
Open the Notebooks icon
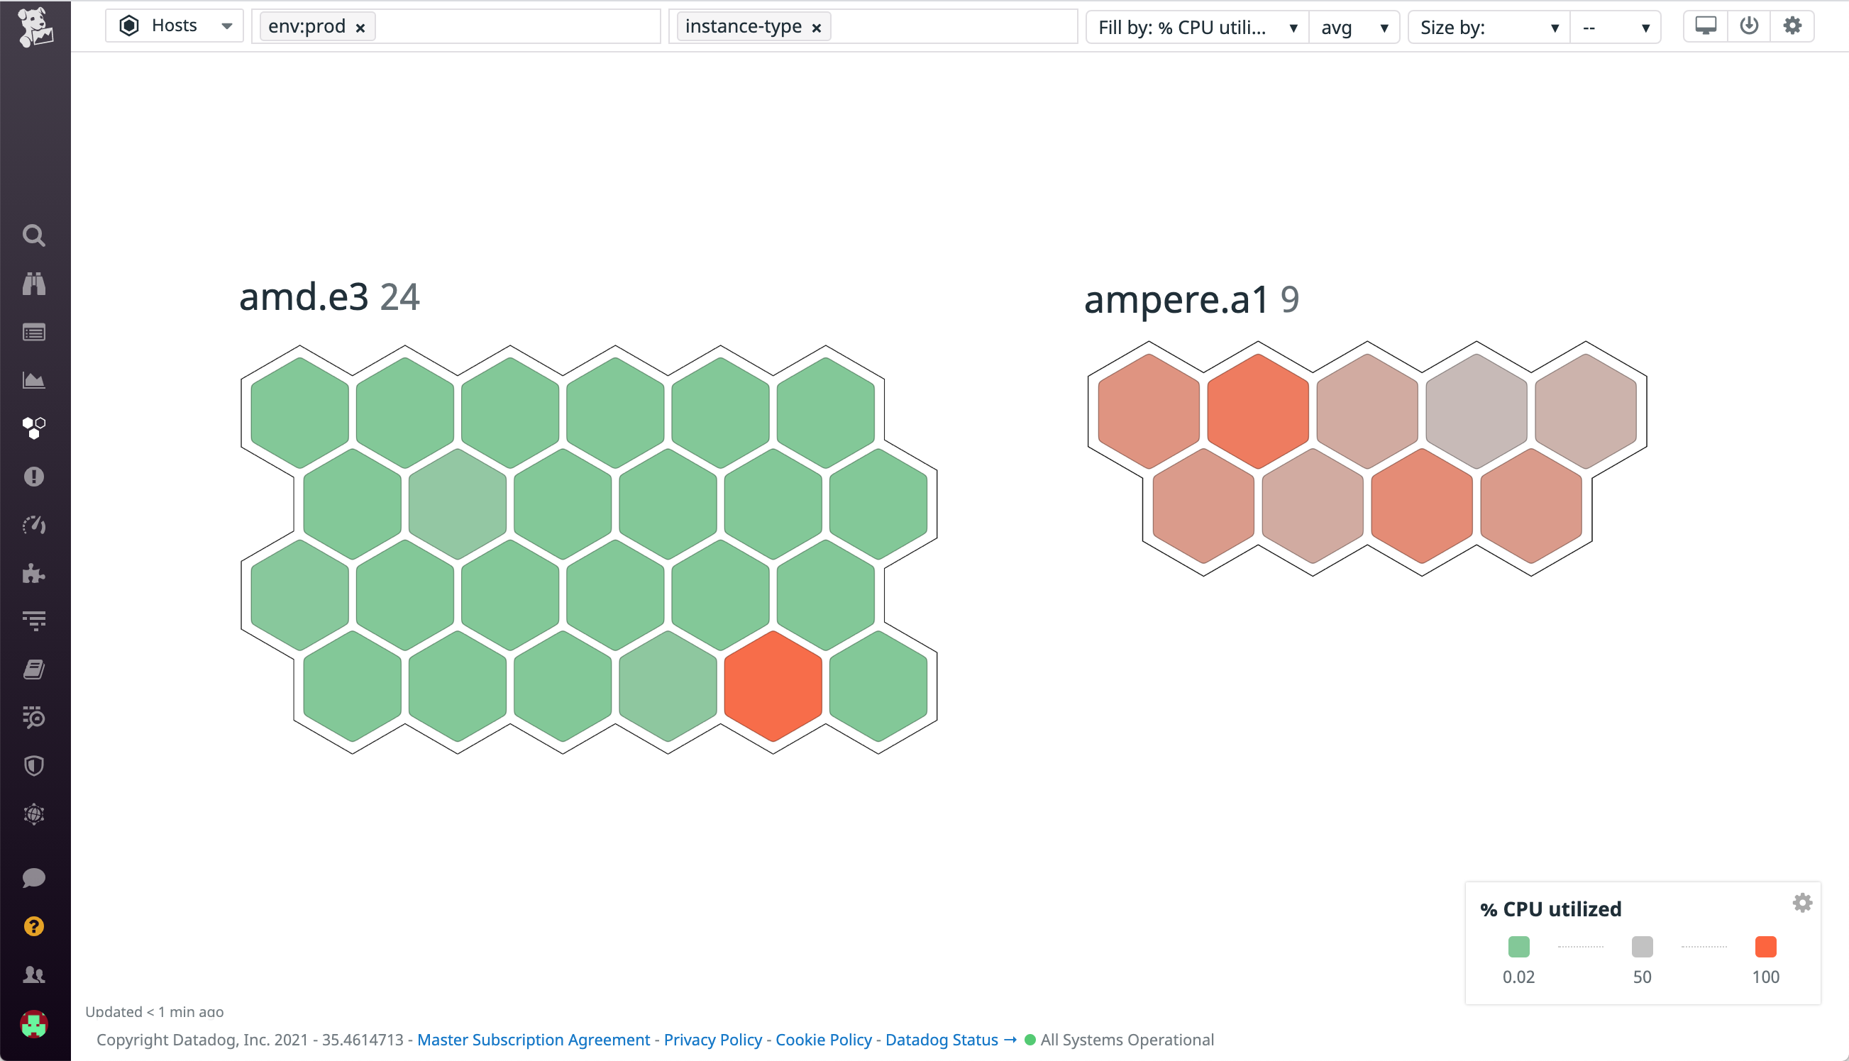coord(34,670)
